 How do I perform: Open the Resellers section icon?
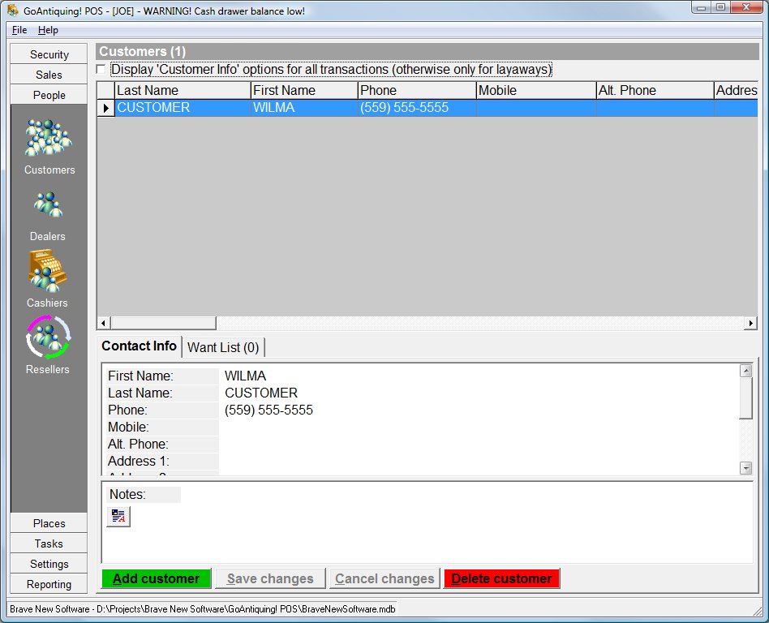[48, 337]
